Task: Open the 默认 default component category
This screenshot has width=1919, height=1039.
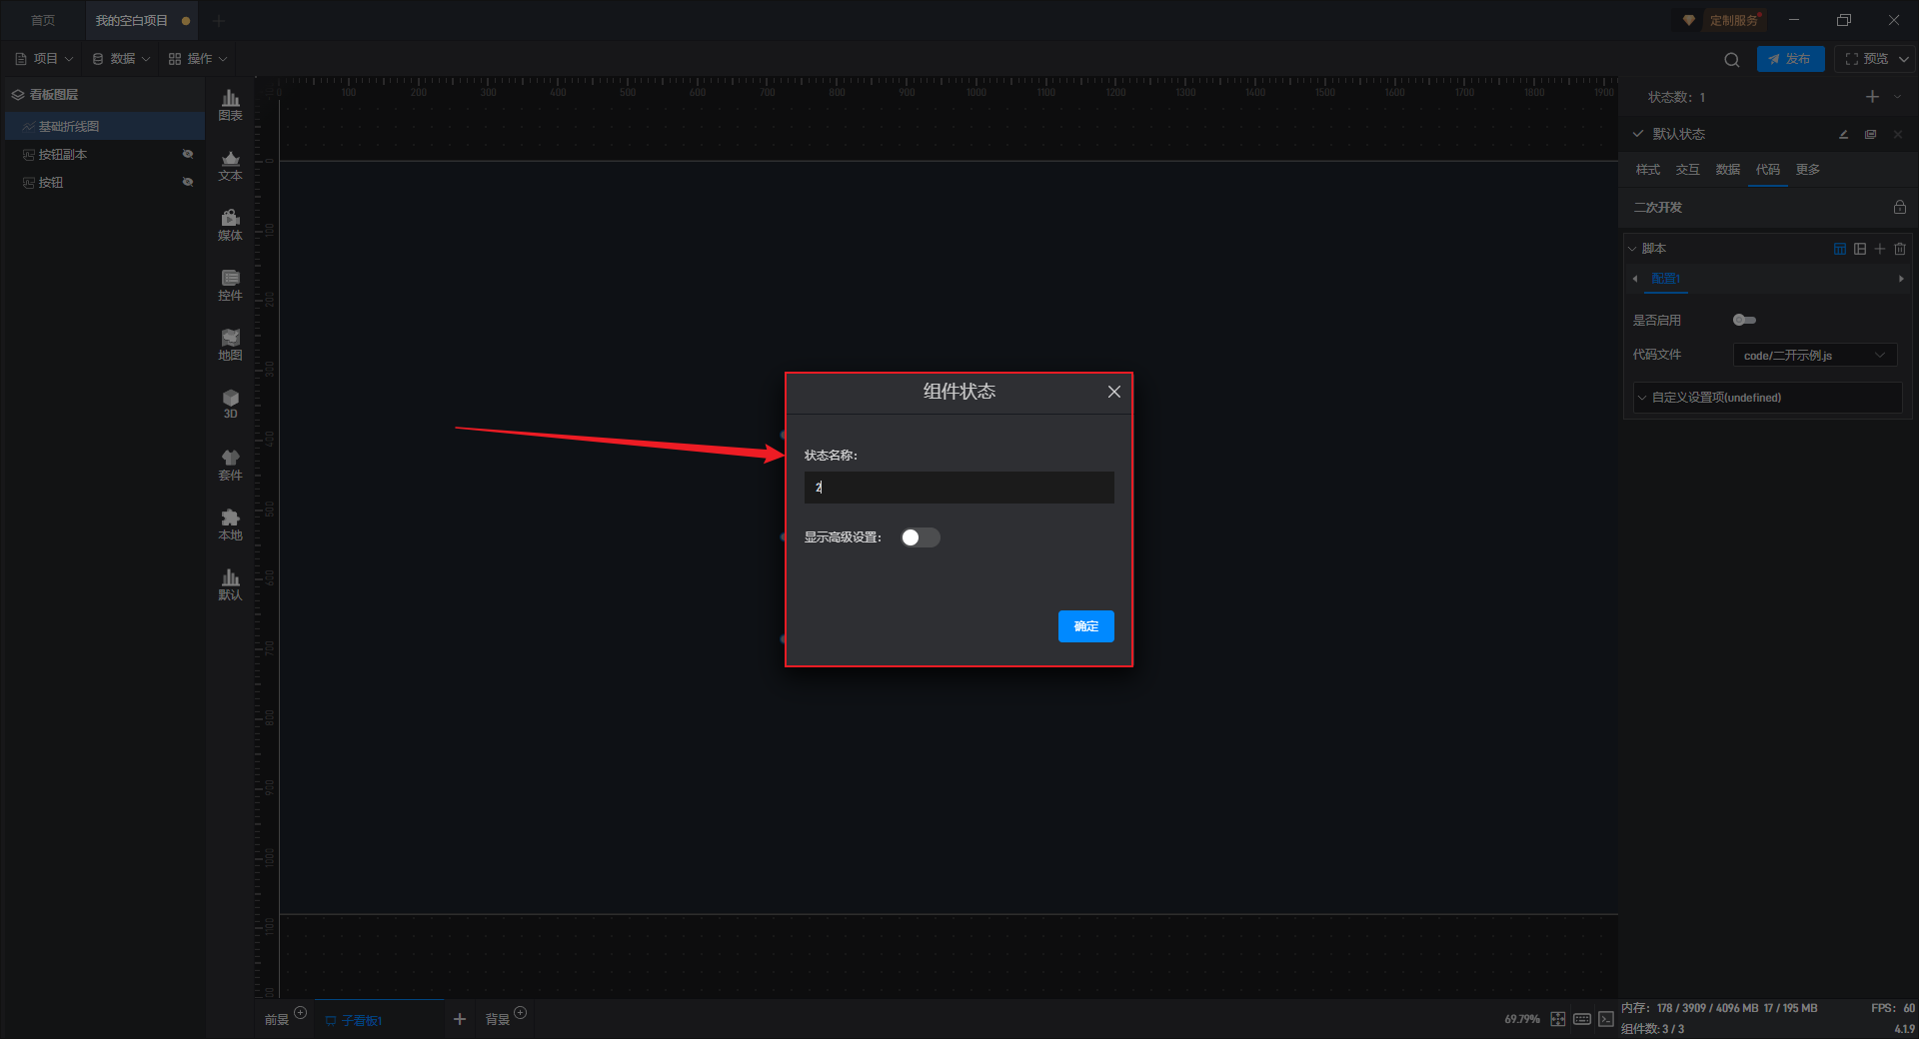Action: click(230, 584)
